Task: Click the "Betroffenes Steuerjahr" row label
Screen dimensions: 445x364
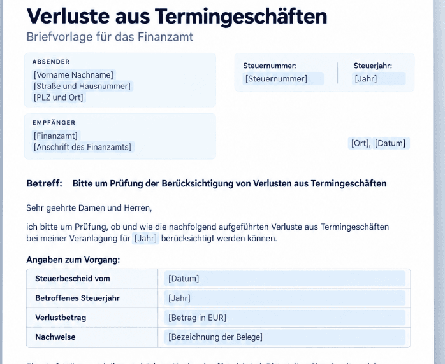Action: 78,298
